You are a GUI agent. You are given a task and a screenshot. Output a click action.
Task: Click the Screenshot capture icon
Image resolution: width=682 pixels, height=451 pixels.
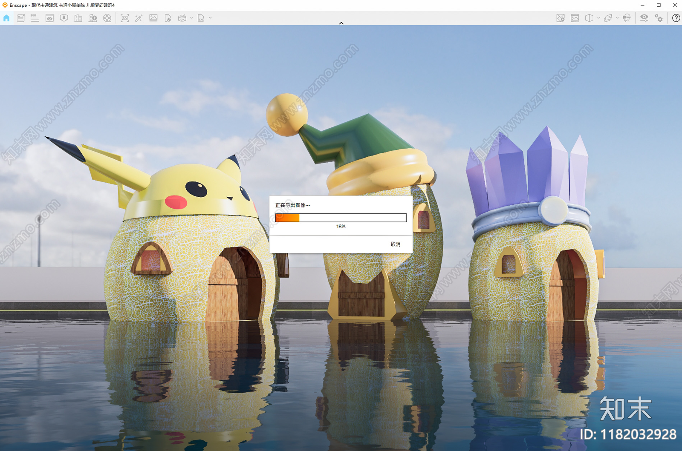pos(124,18)
